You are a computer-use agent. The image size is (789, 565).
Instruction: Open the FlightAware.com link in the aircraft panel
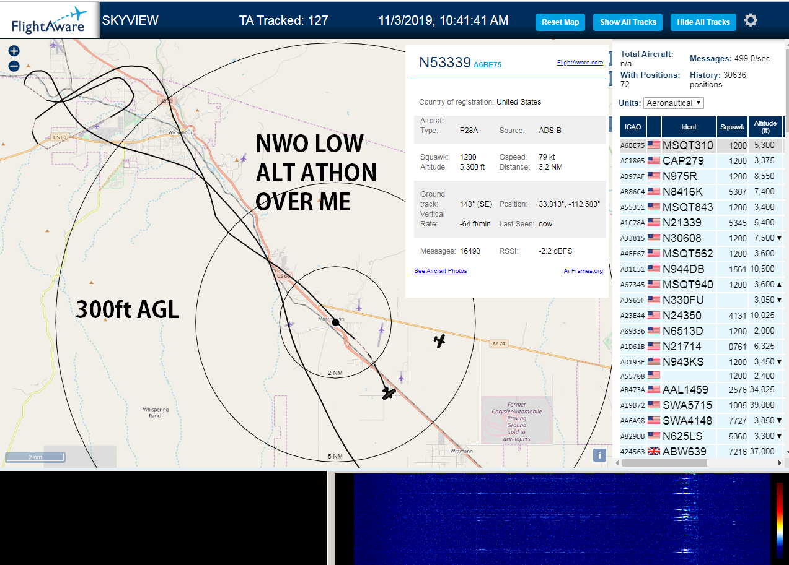(580, 63)
